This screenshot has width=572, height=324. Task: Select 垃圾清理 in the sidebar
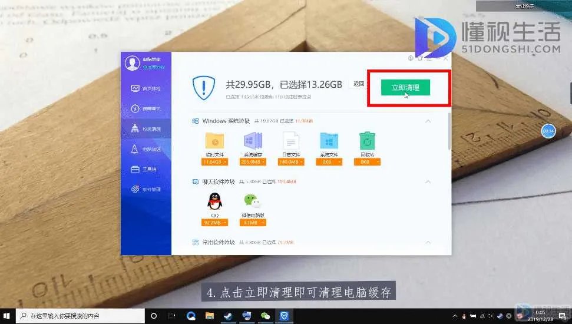[146, 129]
